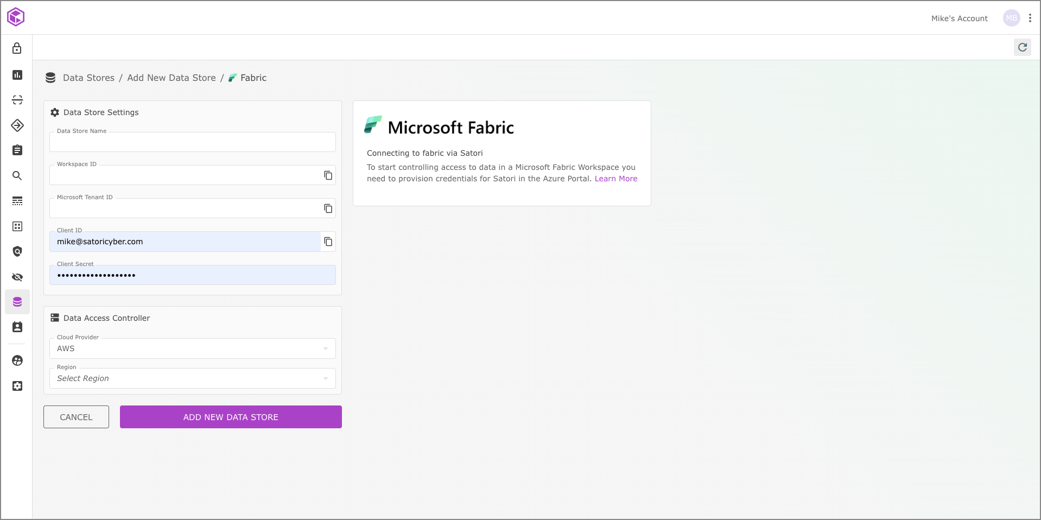Copy the Microsoft Tenant ID value
This screenshot has height=520, width=1041.
click(328, 208)
